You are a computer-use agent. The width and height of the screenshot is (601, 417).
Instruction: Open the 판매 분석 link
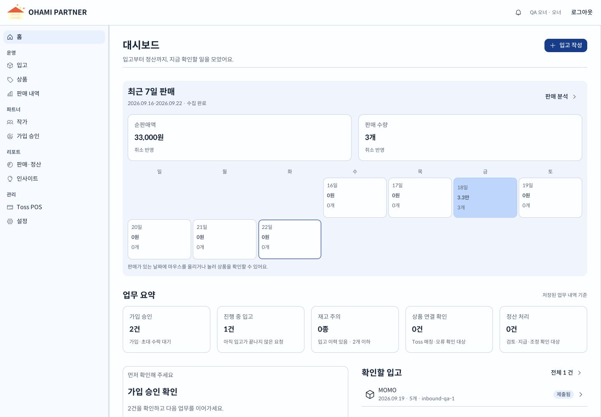(561, 97)
